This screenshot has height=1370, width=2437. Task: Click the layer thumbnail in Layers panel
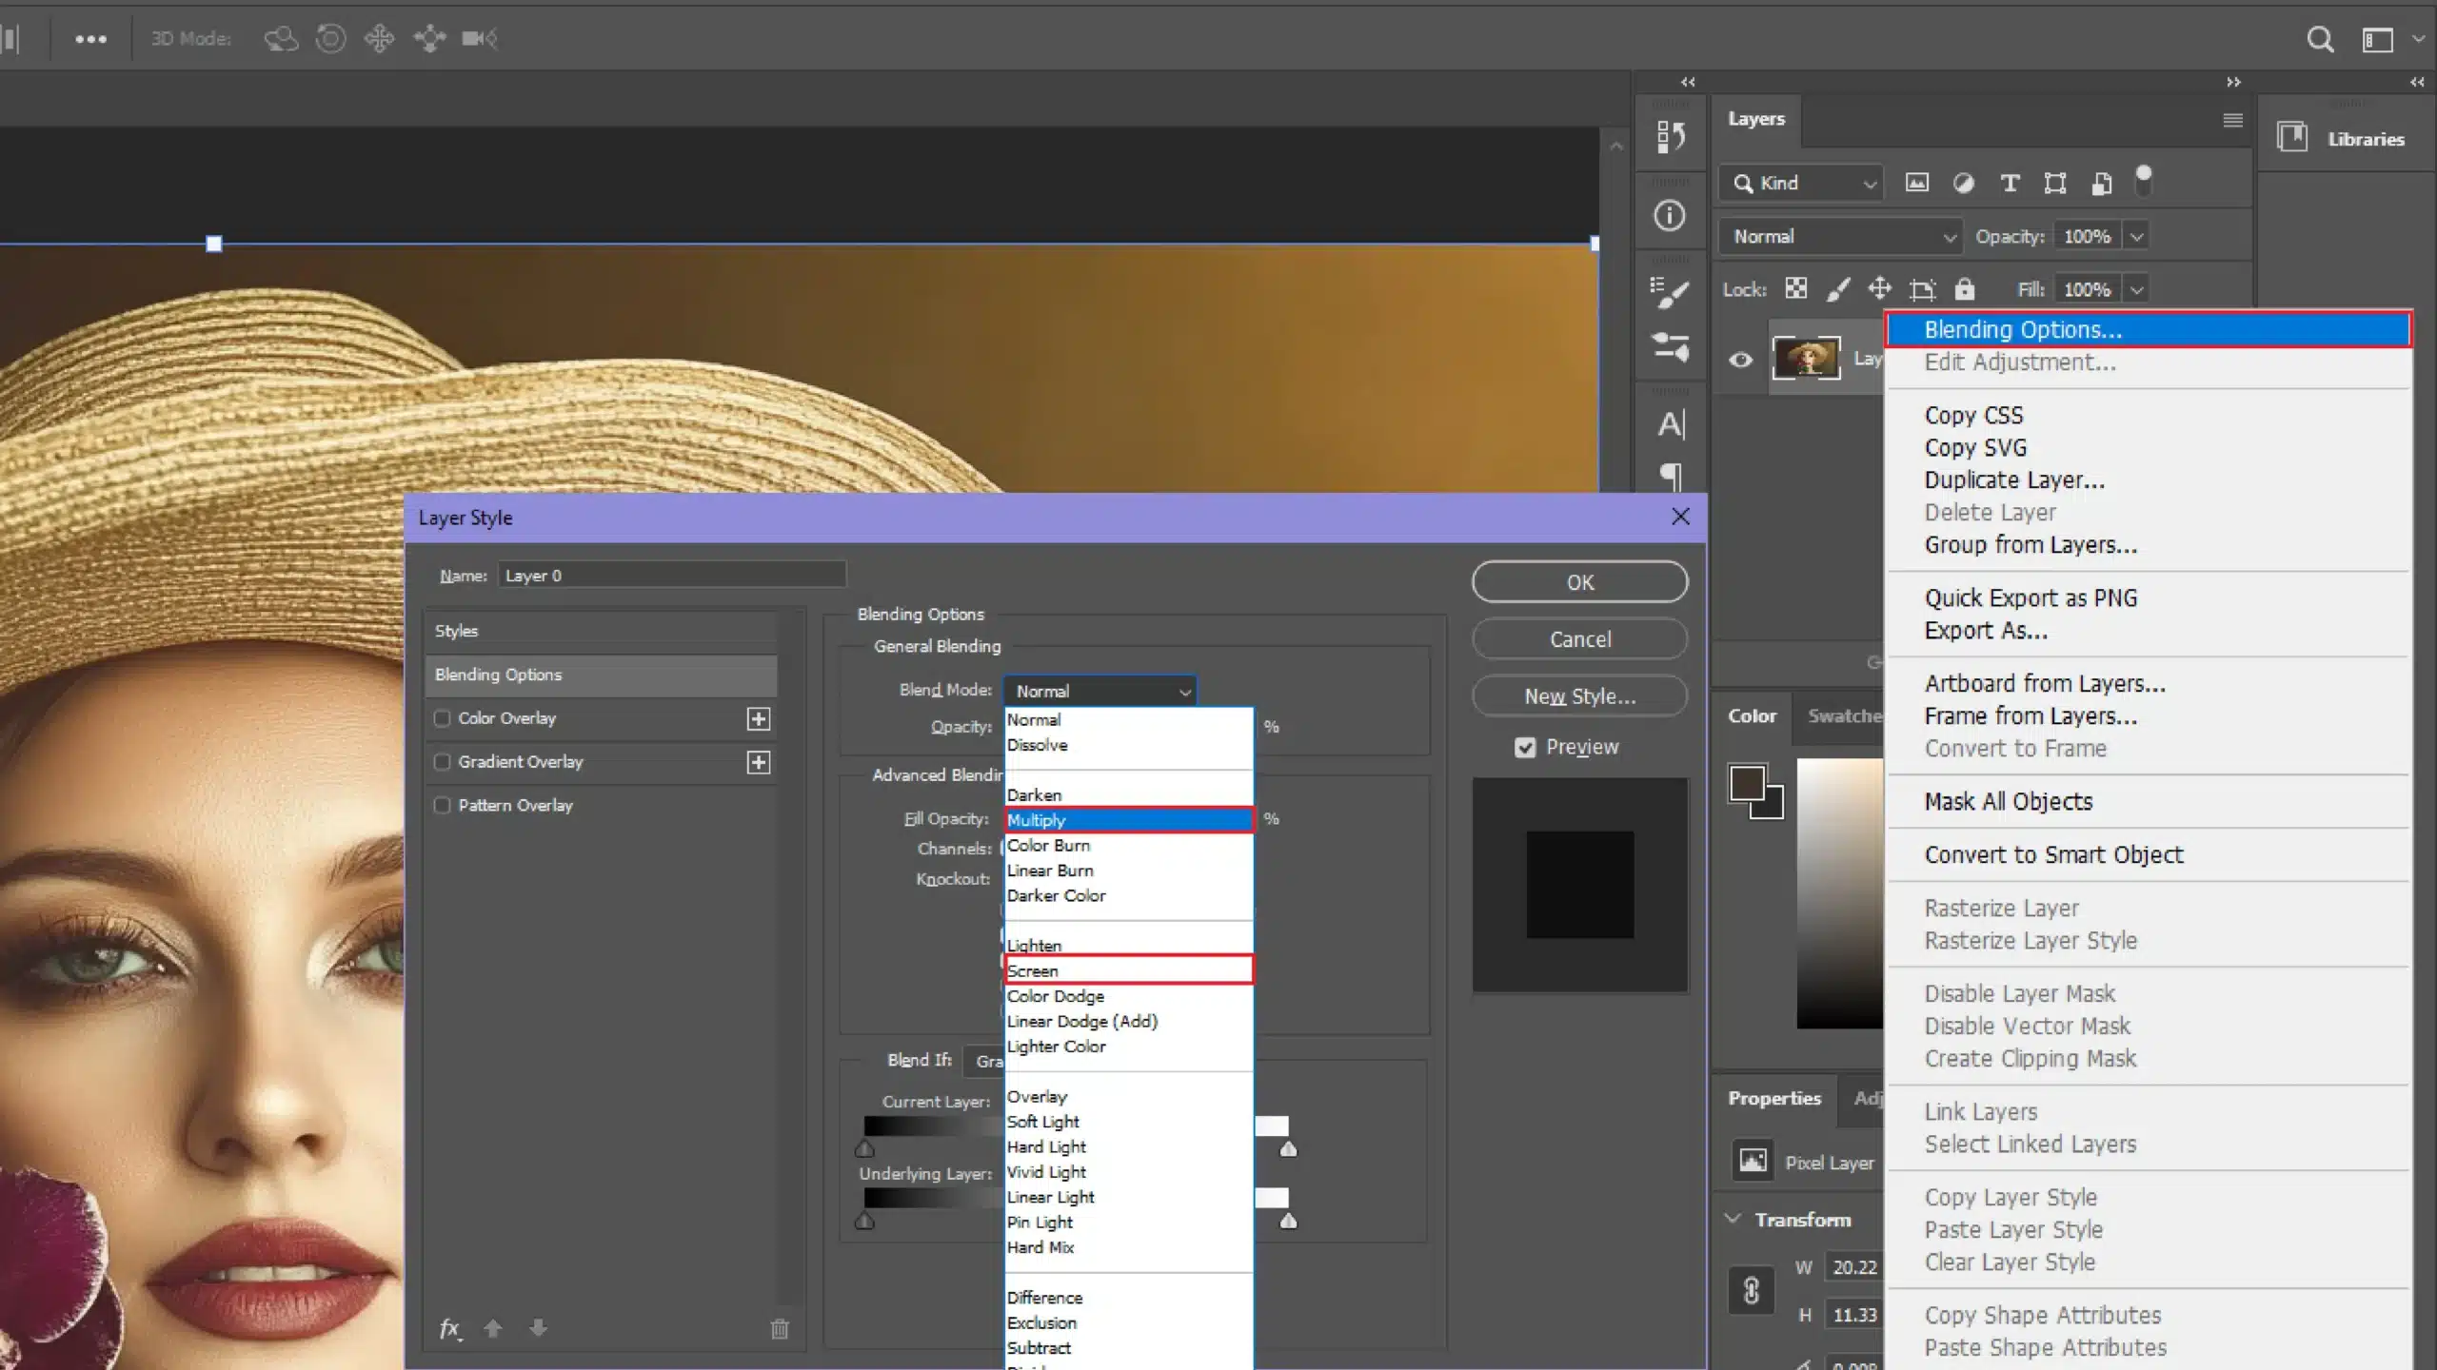[x=1806, y=357]
